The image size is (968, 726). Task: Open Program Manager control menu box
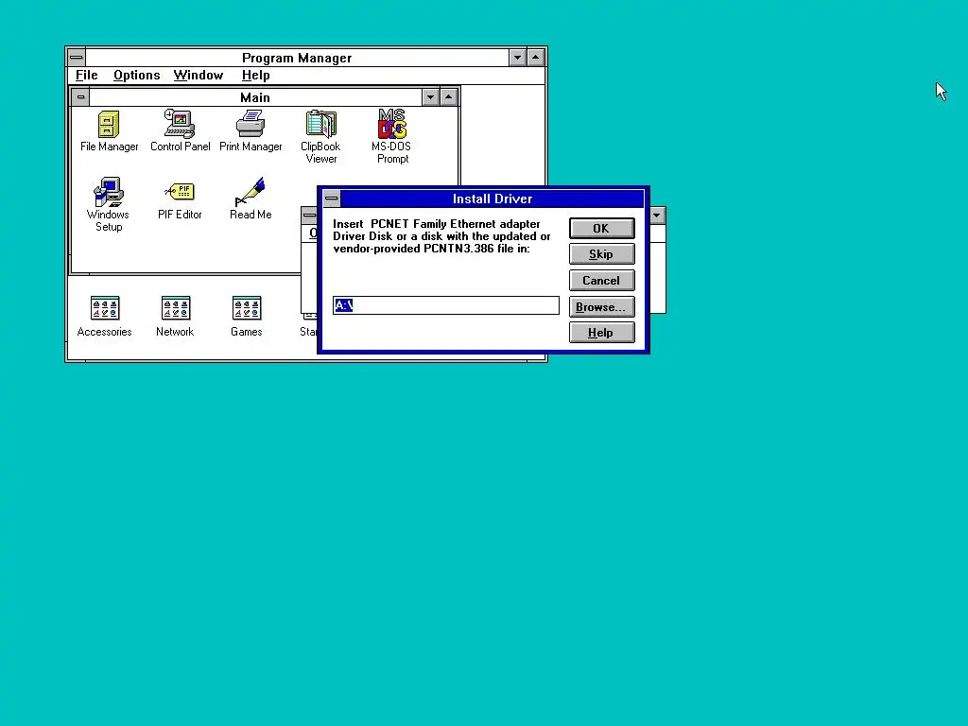coord(76,58)
